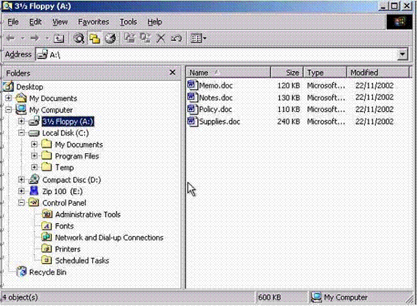Click the Delete (X) toolbar icon
Viewport: 417px width, 306px height.
pos(161,39)
